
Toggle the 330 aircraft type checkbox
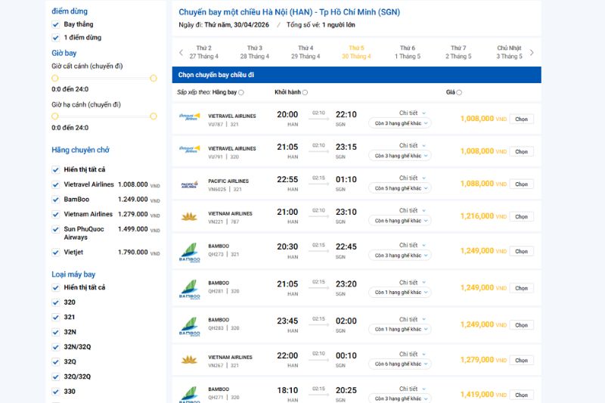click(55, 392)
